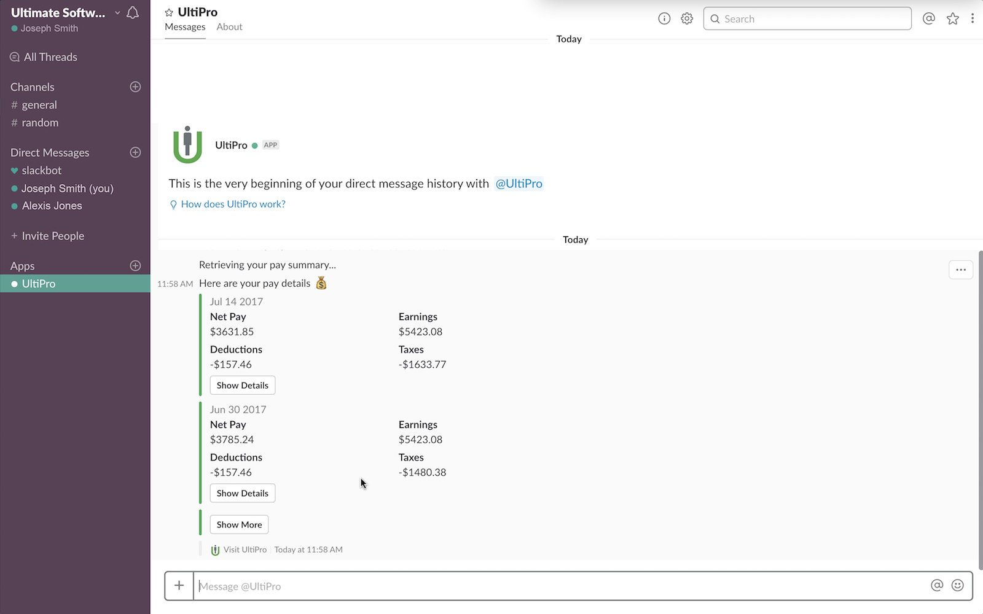The image size is (983, 614).
Task: Switch to the Messages tab
Action: pyautogui.click(x=185, y=27)
